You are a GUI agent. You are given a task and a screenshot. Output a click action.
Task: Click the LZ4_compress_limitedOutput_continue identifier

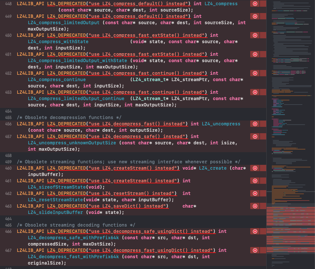coord(76,99)
